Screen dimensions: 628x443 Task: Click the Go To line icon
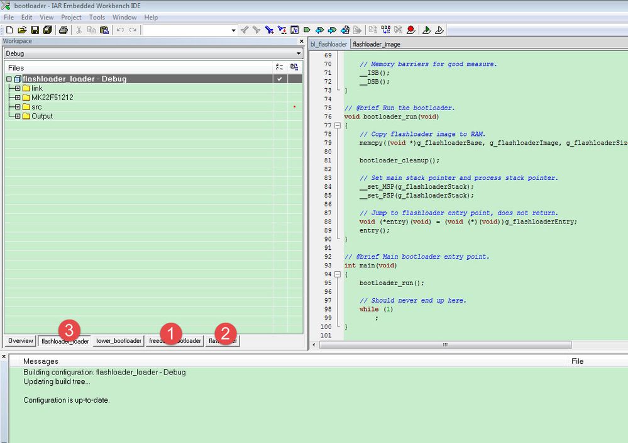[294, 30]
